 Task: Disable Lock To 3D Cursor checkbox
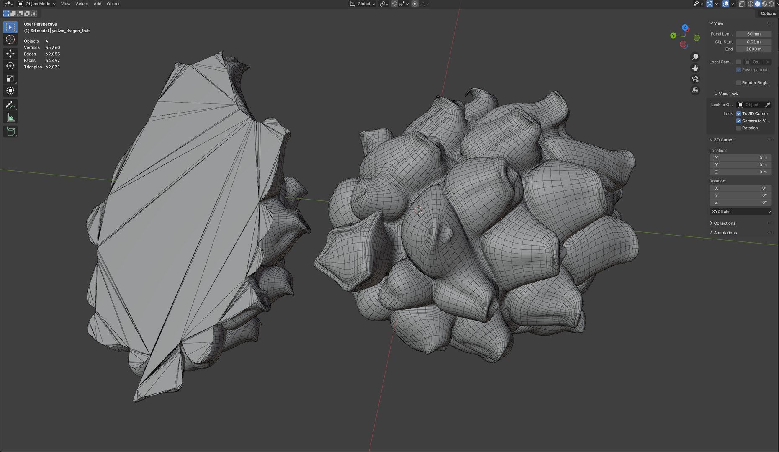pyautogui.click(x=739, y=114)
